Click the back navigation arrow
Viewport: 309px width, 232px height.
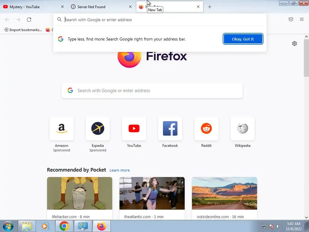[x=7, y=20]
